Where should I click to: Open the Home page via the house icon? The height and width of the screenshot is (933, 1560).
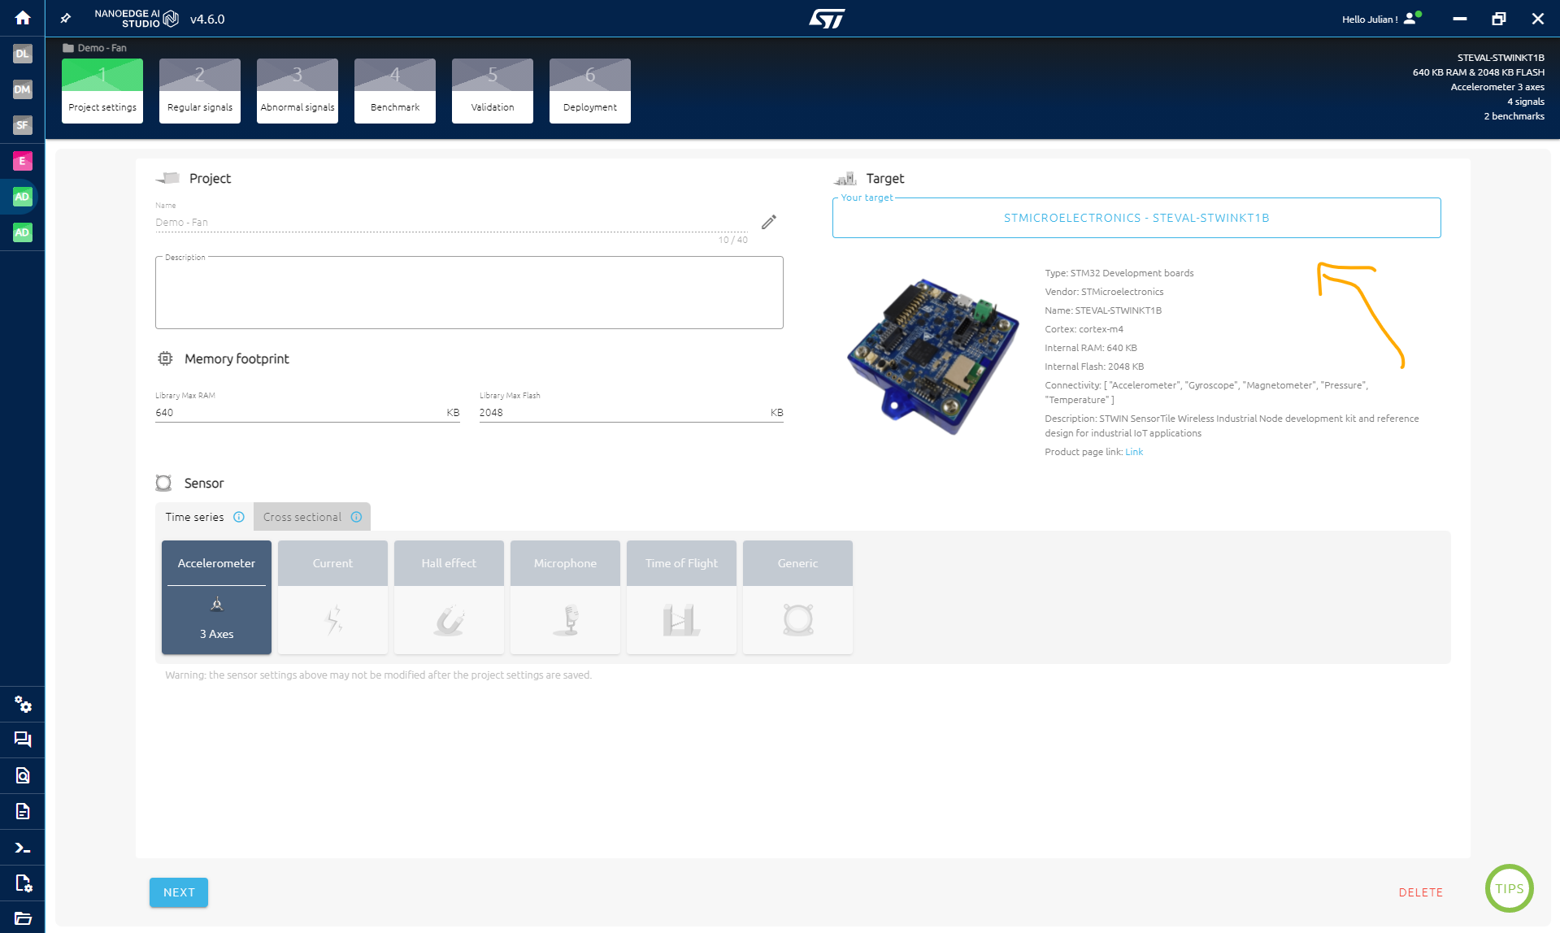22,18
